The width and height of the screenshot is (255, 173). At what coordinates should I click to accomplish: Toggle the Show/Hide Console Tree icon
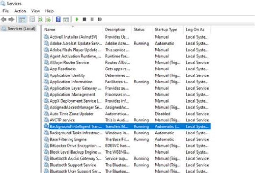pyautogui.click(x=22, y=19)
